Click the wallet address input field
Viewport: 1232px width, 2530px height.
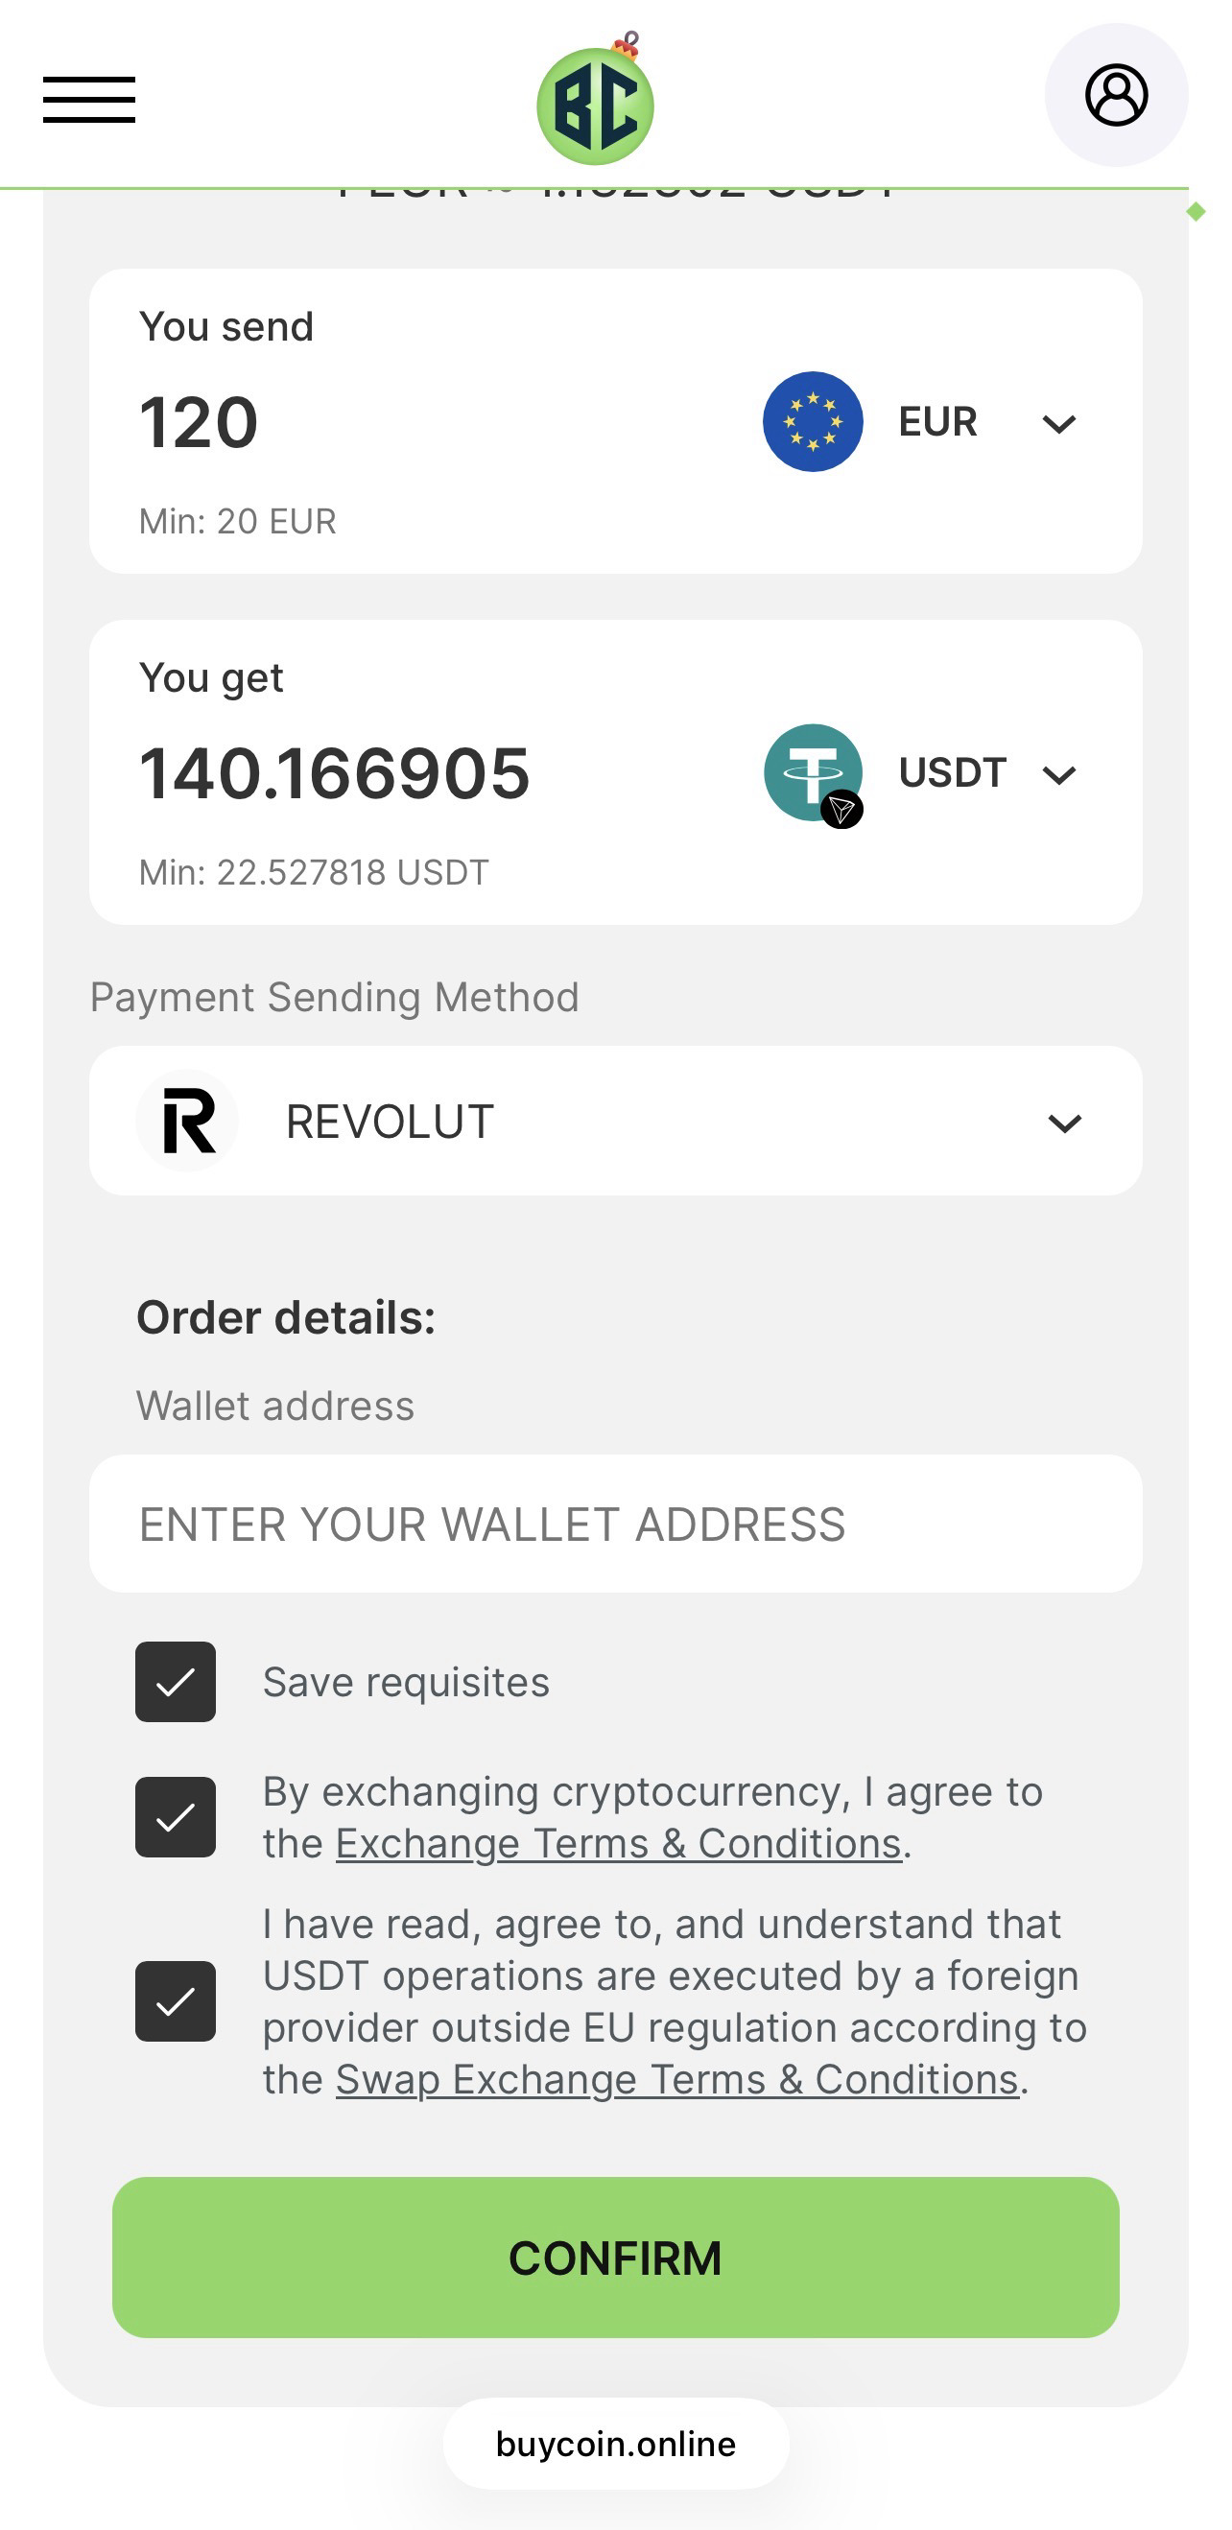[616, 1524]
